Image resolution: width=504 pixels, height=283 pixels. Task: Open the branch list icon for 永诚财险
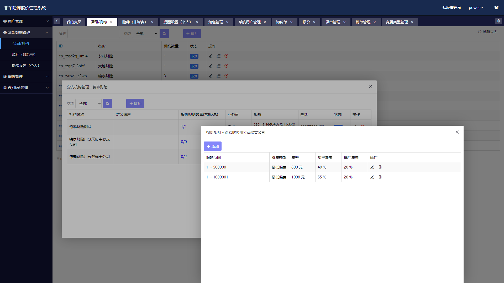tap(218, 56)
